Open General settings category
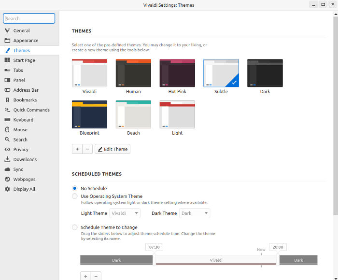The width and height of the screenshot is (338, 280). pos(29,30)
